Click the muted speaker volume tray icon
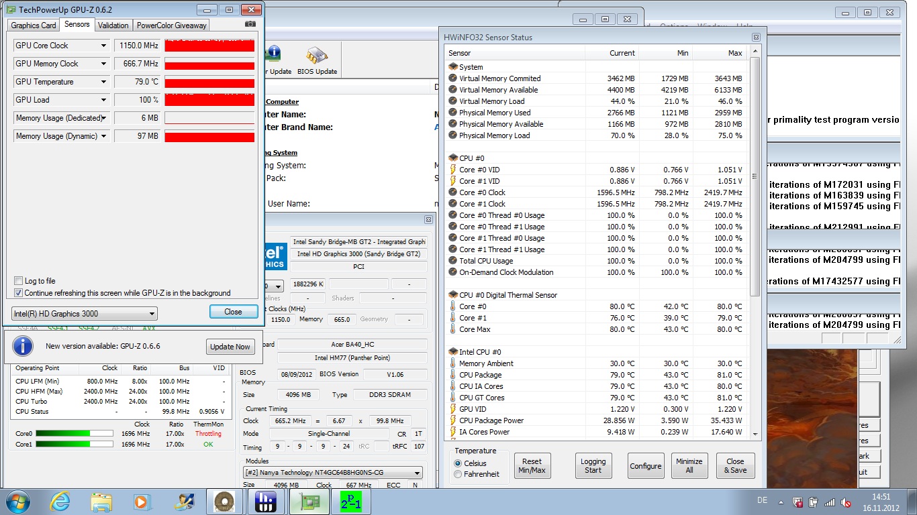917x515 pixels. coord(847,502)
